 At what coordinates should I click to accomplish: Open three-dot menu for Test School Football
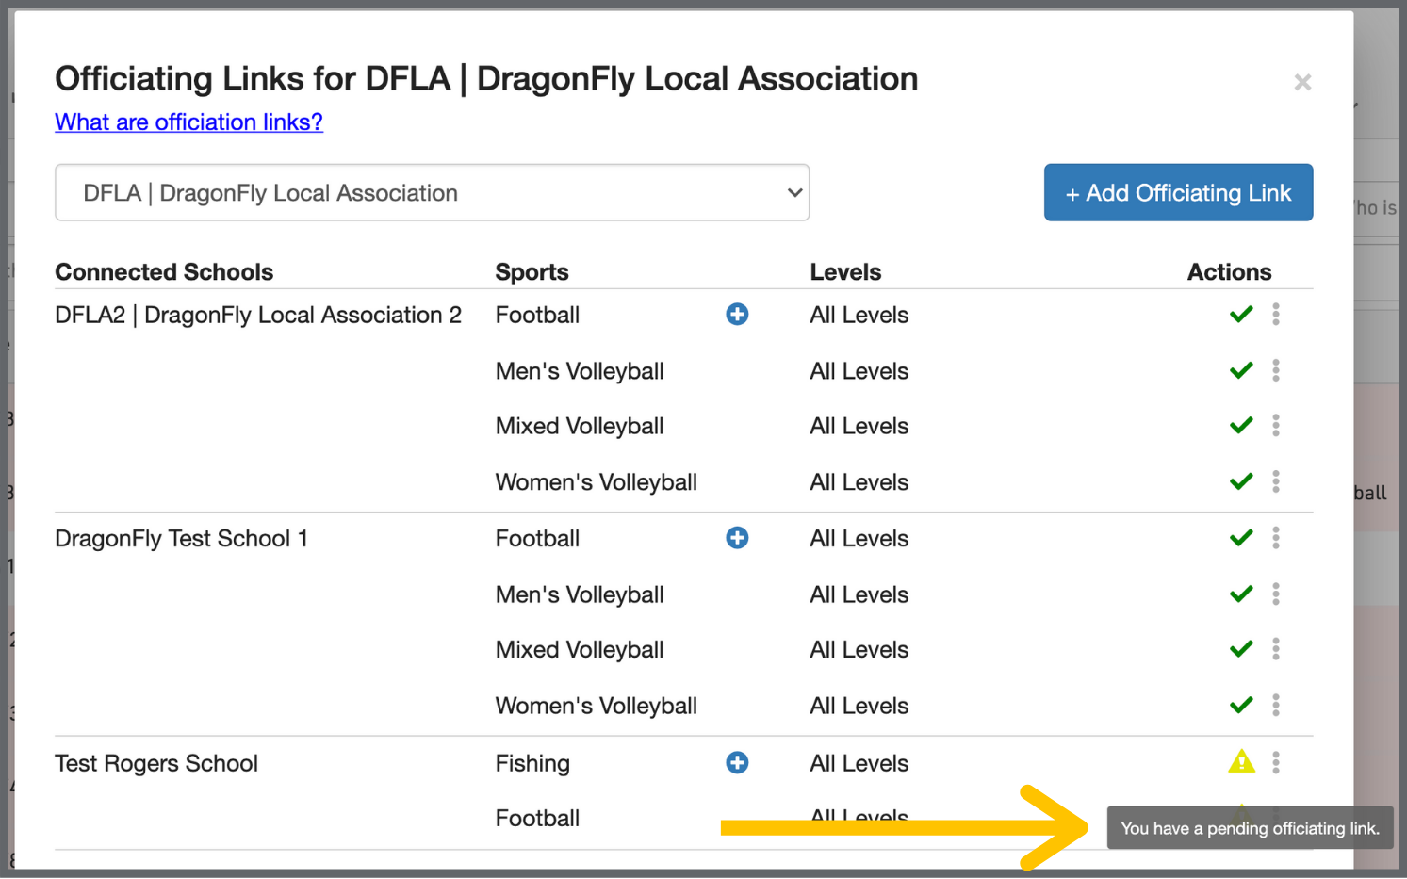(1276, 538)
